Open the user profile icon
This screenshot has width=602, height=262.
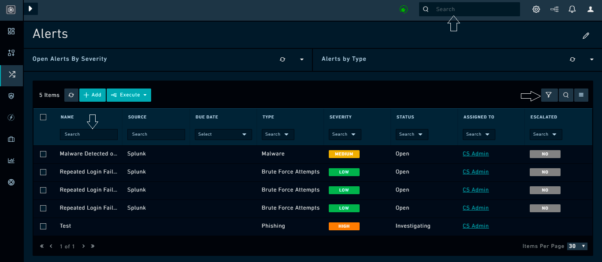tap(590, 9)
